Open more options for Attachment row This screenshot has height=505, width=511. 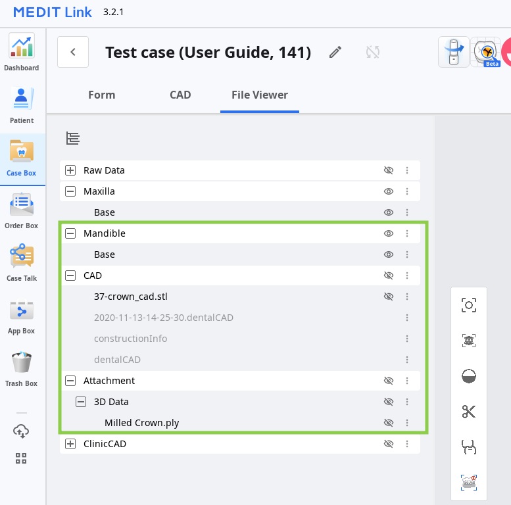407,381
